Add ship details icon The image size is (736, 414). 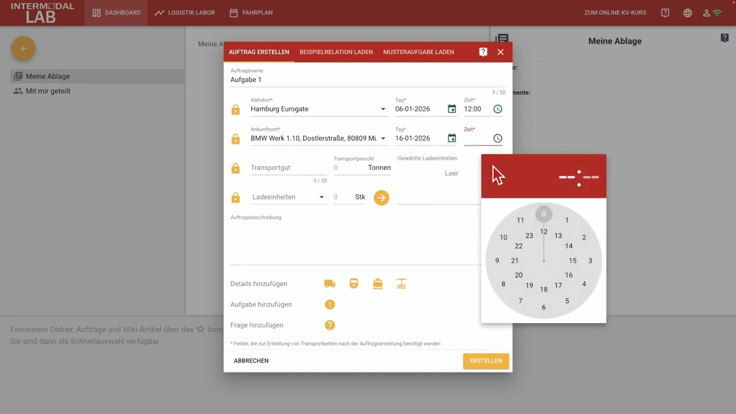point(378,283)
